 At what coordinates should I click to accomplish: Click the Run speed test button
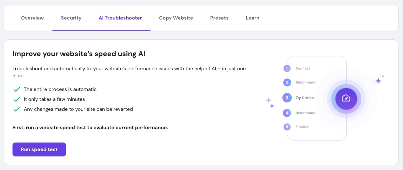click(x=39, y=149)
